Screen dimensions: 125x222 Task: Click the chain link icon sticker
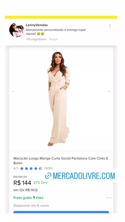coord(48,176)
